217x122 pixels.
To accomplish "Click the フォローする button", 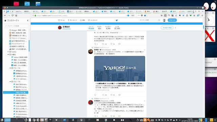I will click(167, 28).
